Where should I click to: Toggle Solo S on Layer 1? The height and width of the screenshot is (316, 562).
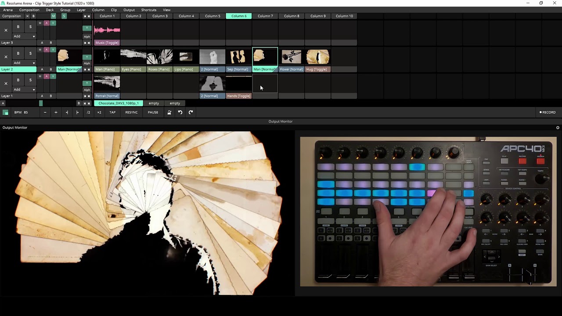30,80
